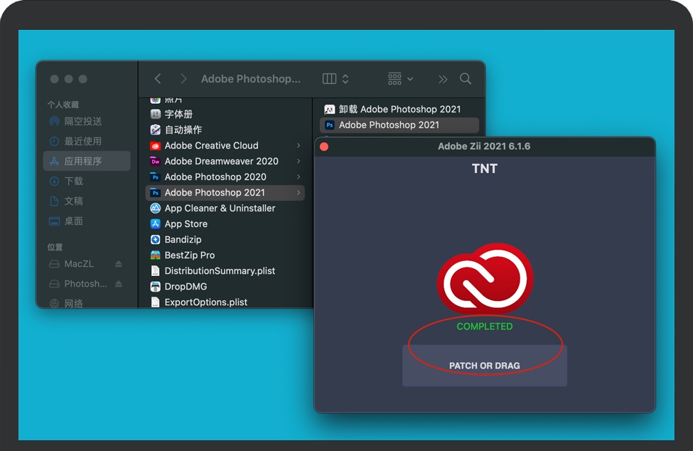Select the App Cleaner & Uninstaller icon
Viewport: 693px width, 451px height.
pyautogui.click(x=155, y=208)
